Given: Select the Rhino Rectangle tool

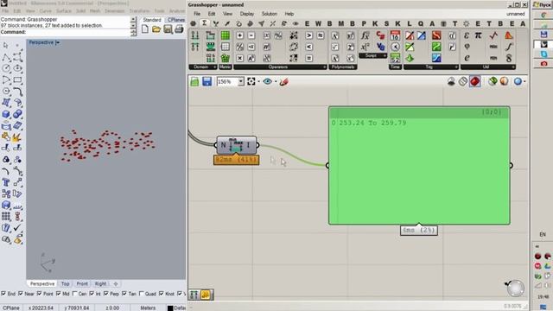Looking at the screenshot, I should [x=17, y=80].
